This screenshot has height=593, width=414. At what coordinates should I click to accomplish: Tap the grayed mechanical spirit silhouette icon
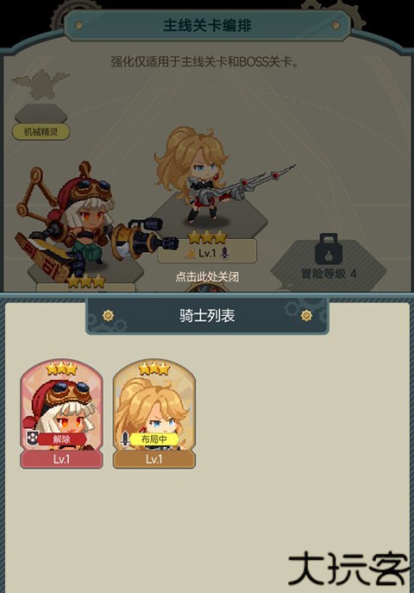coord(41,84)
